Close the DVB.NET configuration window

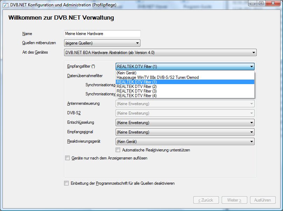pos(273,3)
